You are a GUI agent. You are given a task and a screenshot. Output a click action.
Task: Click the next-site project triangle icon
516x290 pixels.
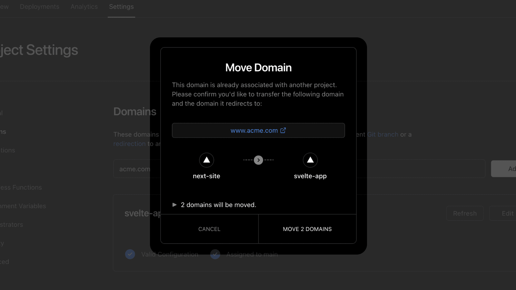(x=206, y=160)
